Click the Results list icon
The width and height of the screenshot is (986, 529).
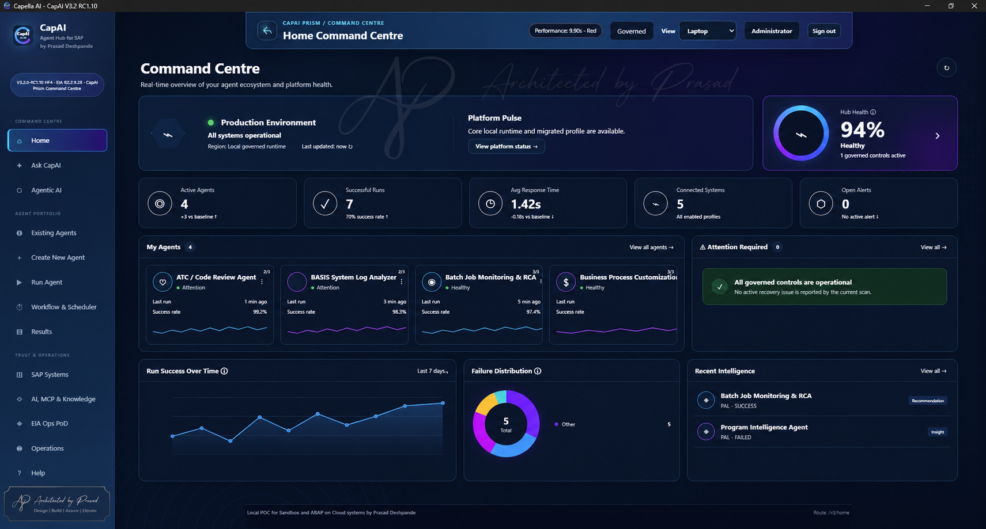click(19, 332)
